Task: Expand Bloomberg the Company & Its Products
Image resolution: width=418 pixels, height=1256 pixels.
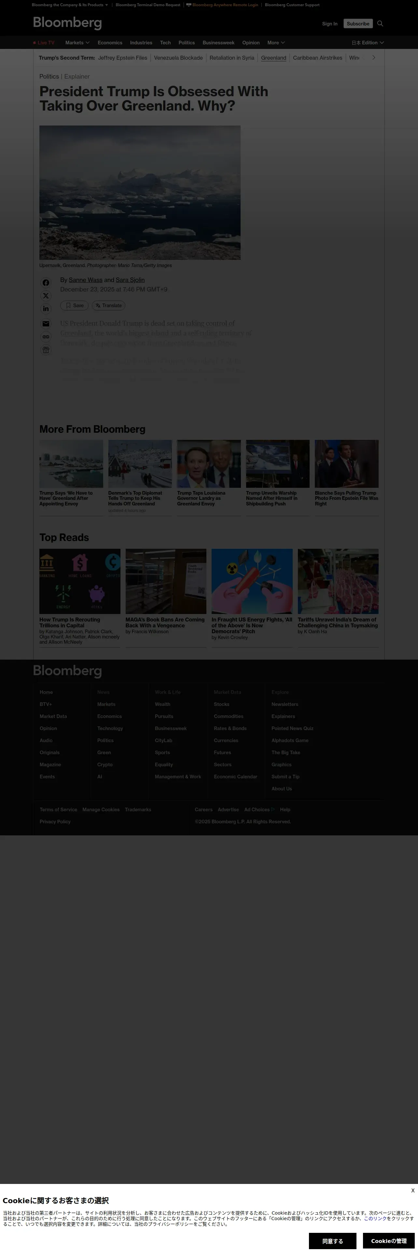Action: coord(70,5)
